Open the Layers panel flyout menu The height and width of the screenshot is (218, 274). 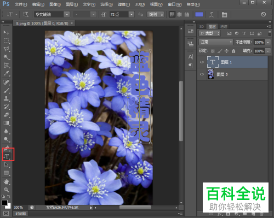269,27
